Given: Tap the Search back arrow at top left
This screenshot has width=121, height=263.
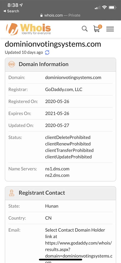Looking at the screenshot, I should click(x=11, y=11).
